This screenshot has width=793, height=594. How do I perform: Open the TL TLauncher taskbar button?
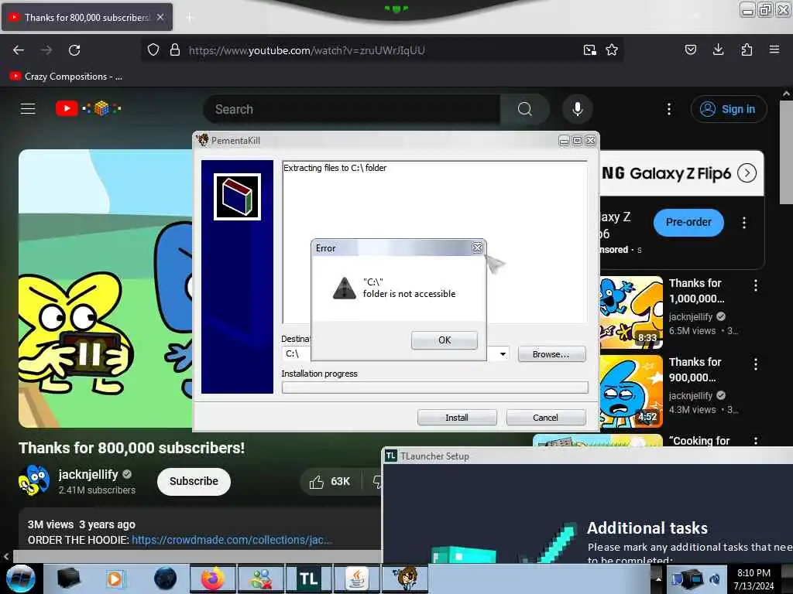pos(308,579)
